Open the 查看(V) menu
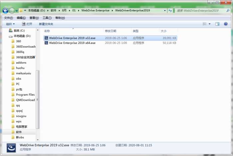233x156 pixels. [34, 18]
